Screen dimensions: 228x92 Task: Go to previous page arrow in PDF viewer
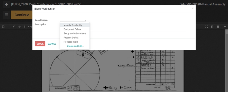coord(20,27)
